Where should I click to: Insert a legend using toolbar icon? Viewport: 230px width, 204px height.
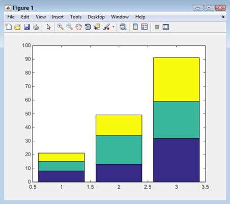coord(145,27)
